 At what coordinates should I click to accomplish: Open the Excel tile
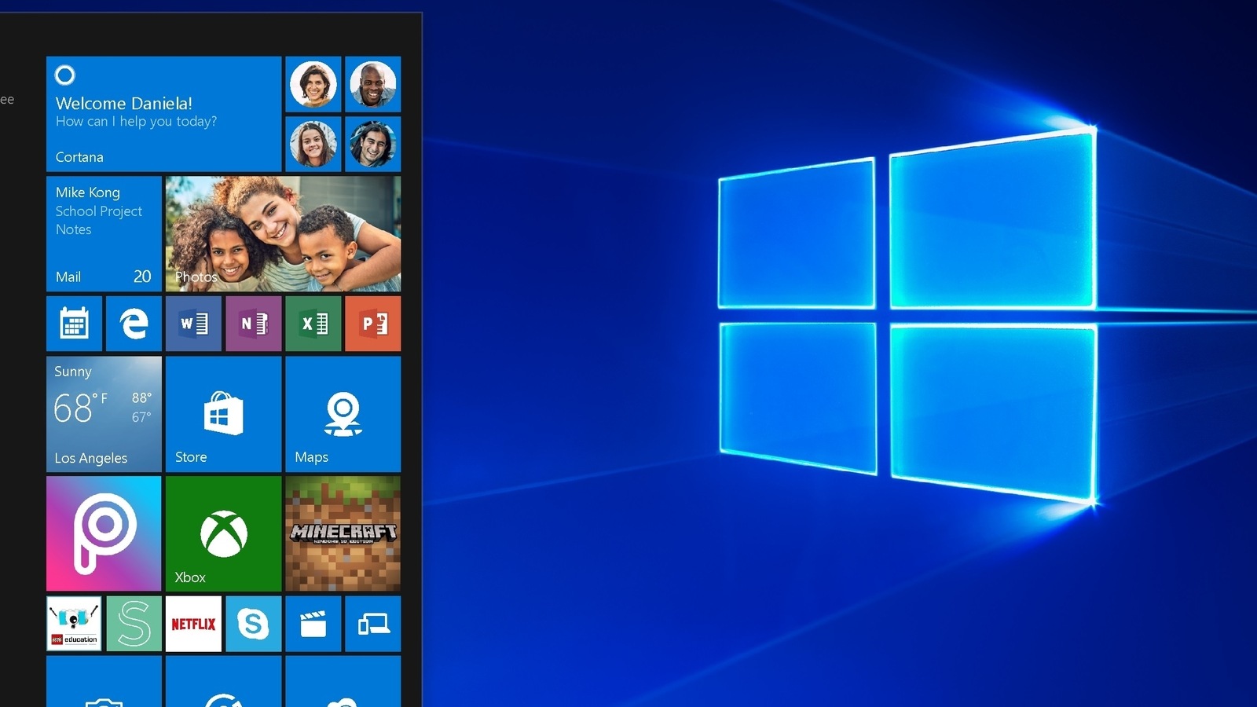(x=313, y=324)
